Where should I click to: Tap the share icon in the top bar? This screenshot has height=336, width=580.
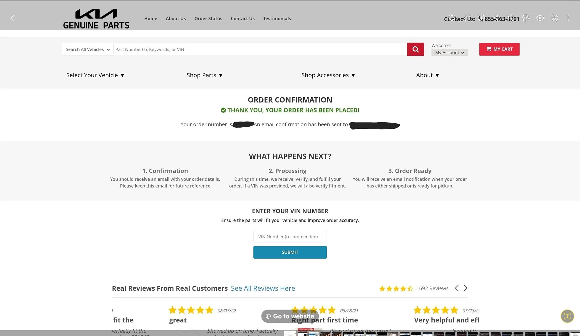(x=496, y=18)
